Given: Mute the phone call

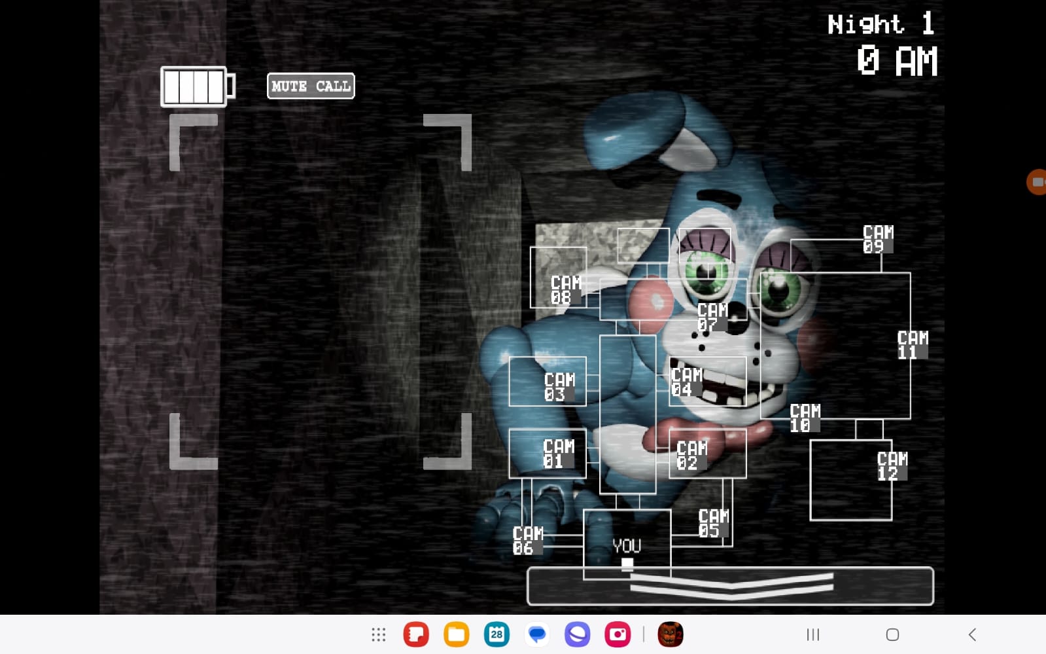Looking at the screenshot, I should (311, 86).
